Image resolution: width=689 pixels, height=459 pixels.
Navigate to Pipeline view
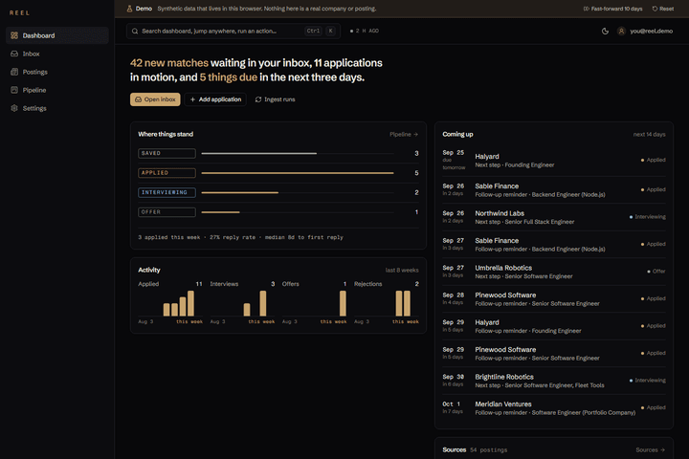click(57, 90)
